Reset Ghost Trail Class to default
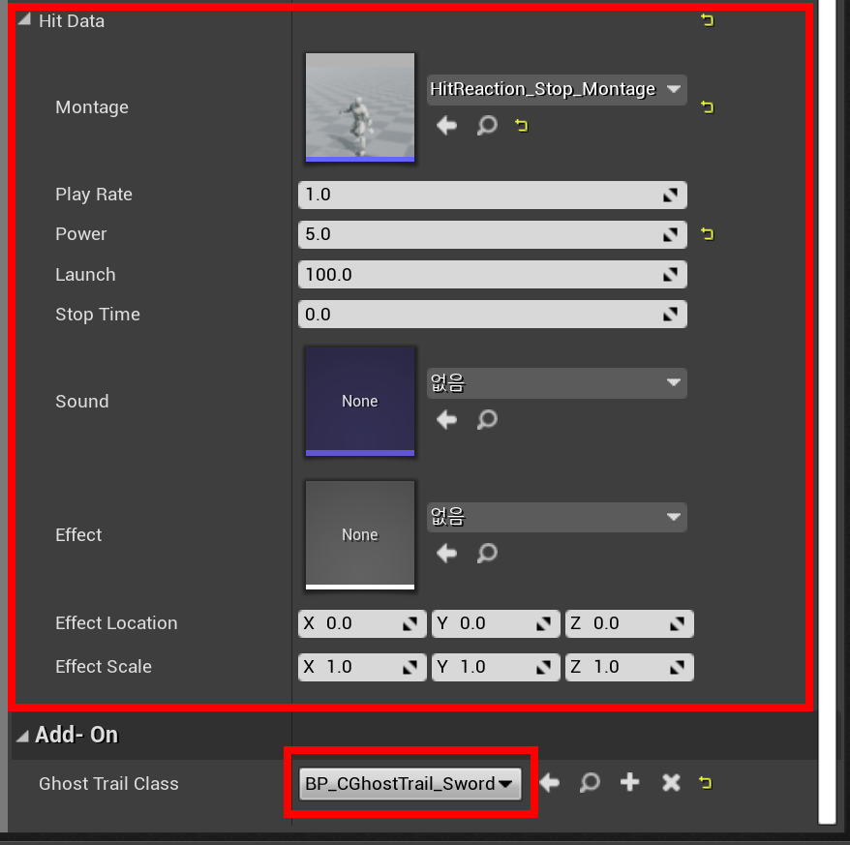This screenshot has width=850, height=845. click(705, 783)
